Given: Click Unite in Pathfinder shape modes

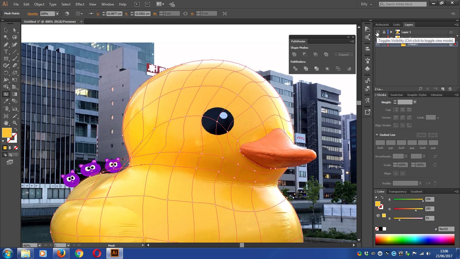Looking at the screenshot, I should [294, 54].
